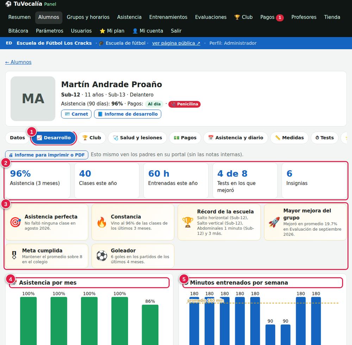This screenshot has height=345, width=352.
Task: Click the ruler icon on the Medidas tab
Action: [278, 138]
